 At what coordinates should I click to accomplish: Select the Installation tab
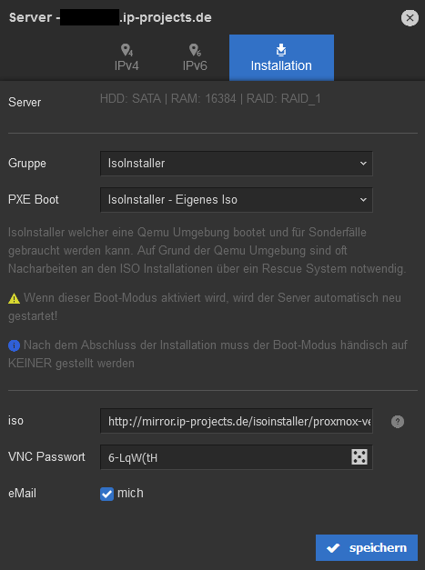click(281, 57)
